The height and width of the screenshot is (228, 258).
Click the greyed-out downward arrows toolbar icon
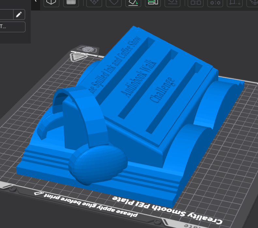(x=94, y=2)
